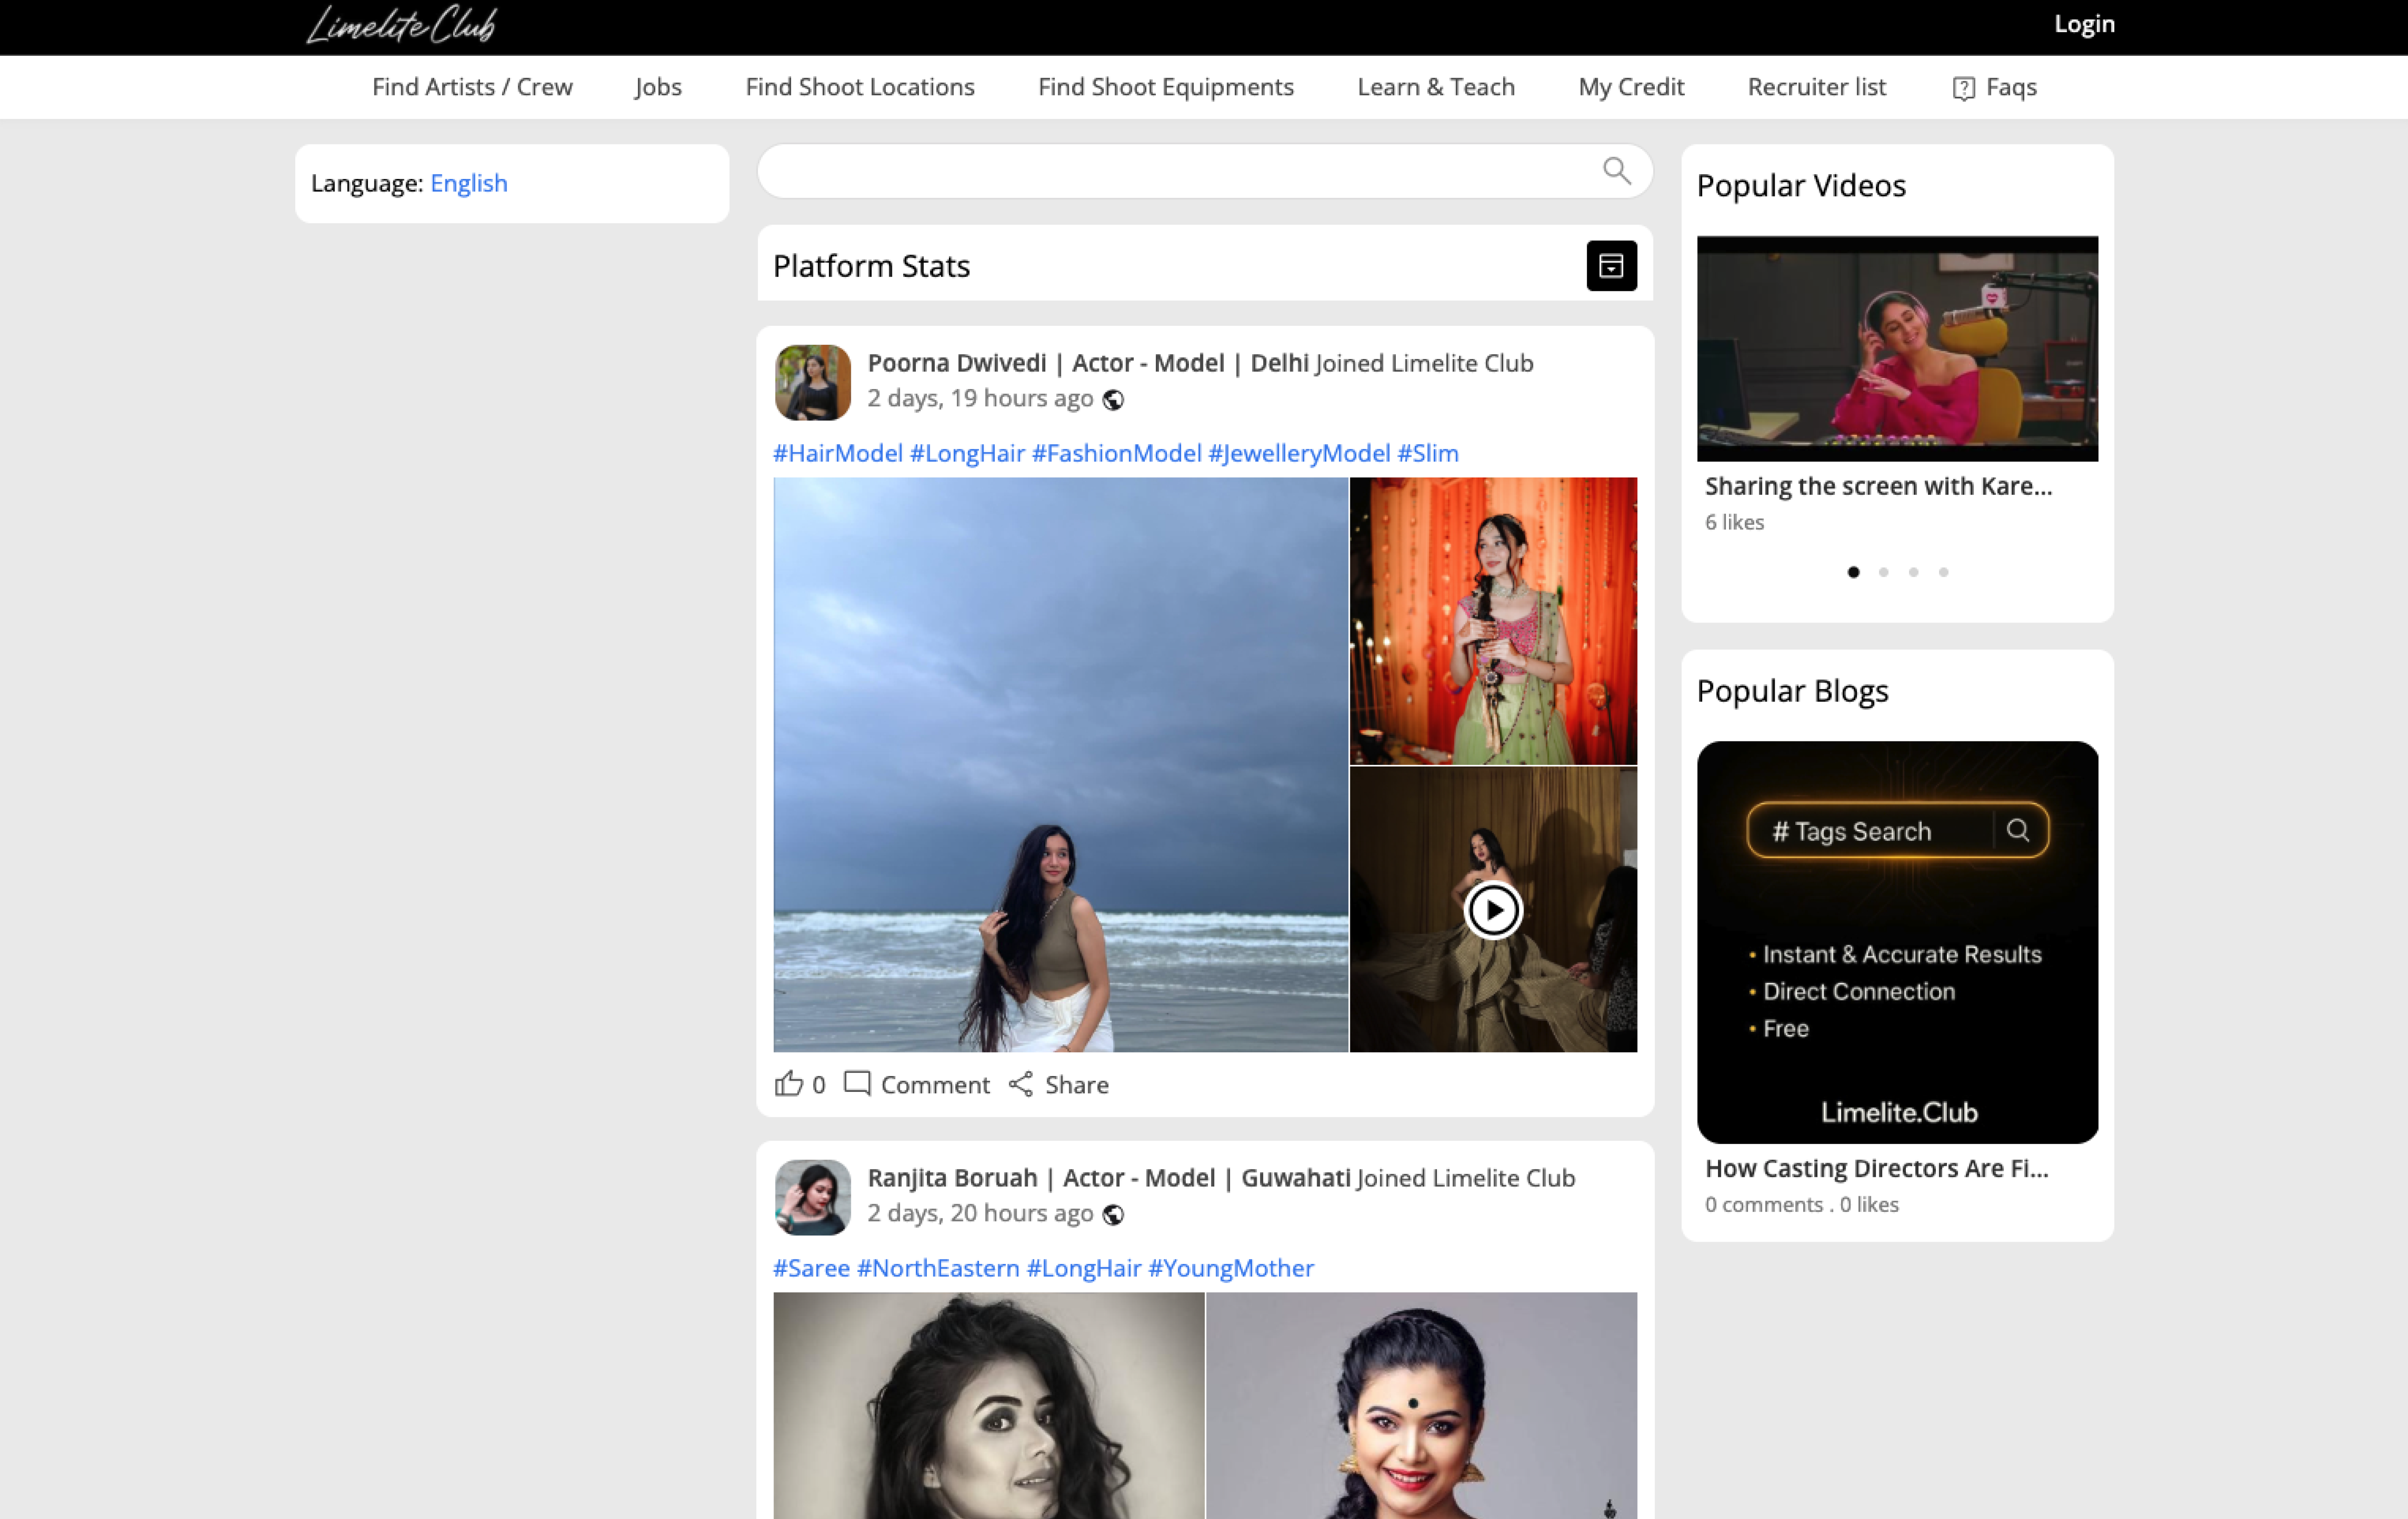Go to Find Shoot Equipments
Screen dimensions: 2408x1519
1166,87
